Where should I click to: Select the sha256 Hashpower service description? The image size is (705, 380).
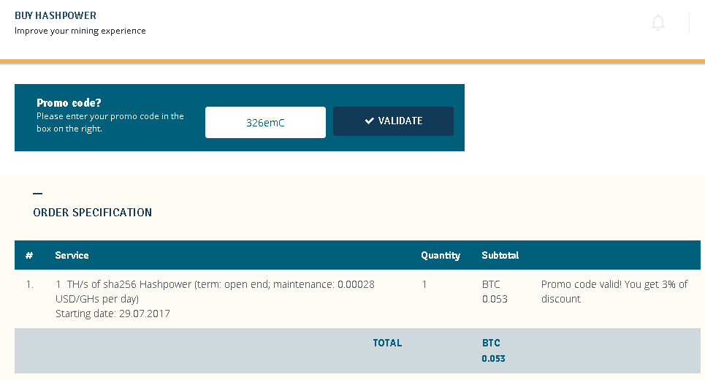215,291
